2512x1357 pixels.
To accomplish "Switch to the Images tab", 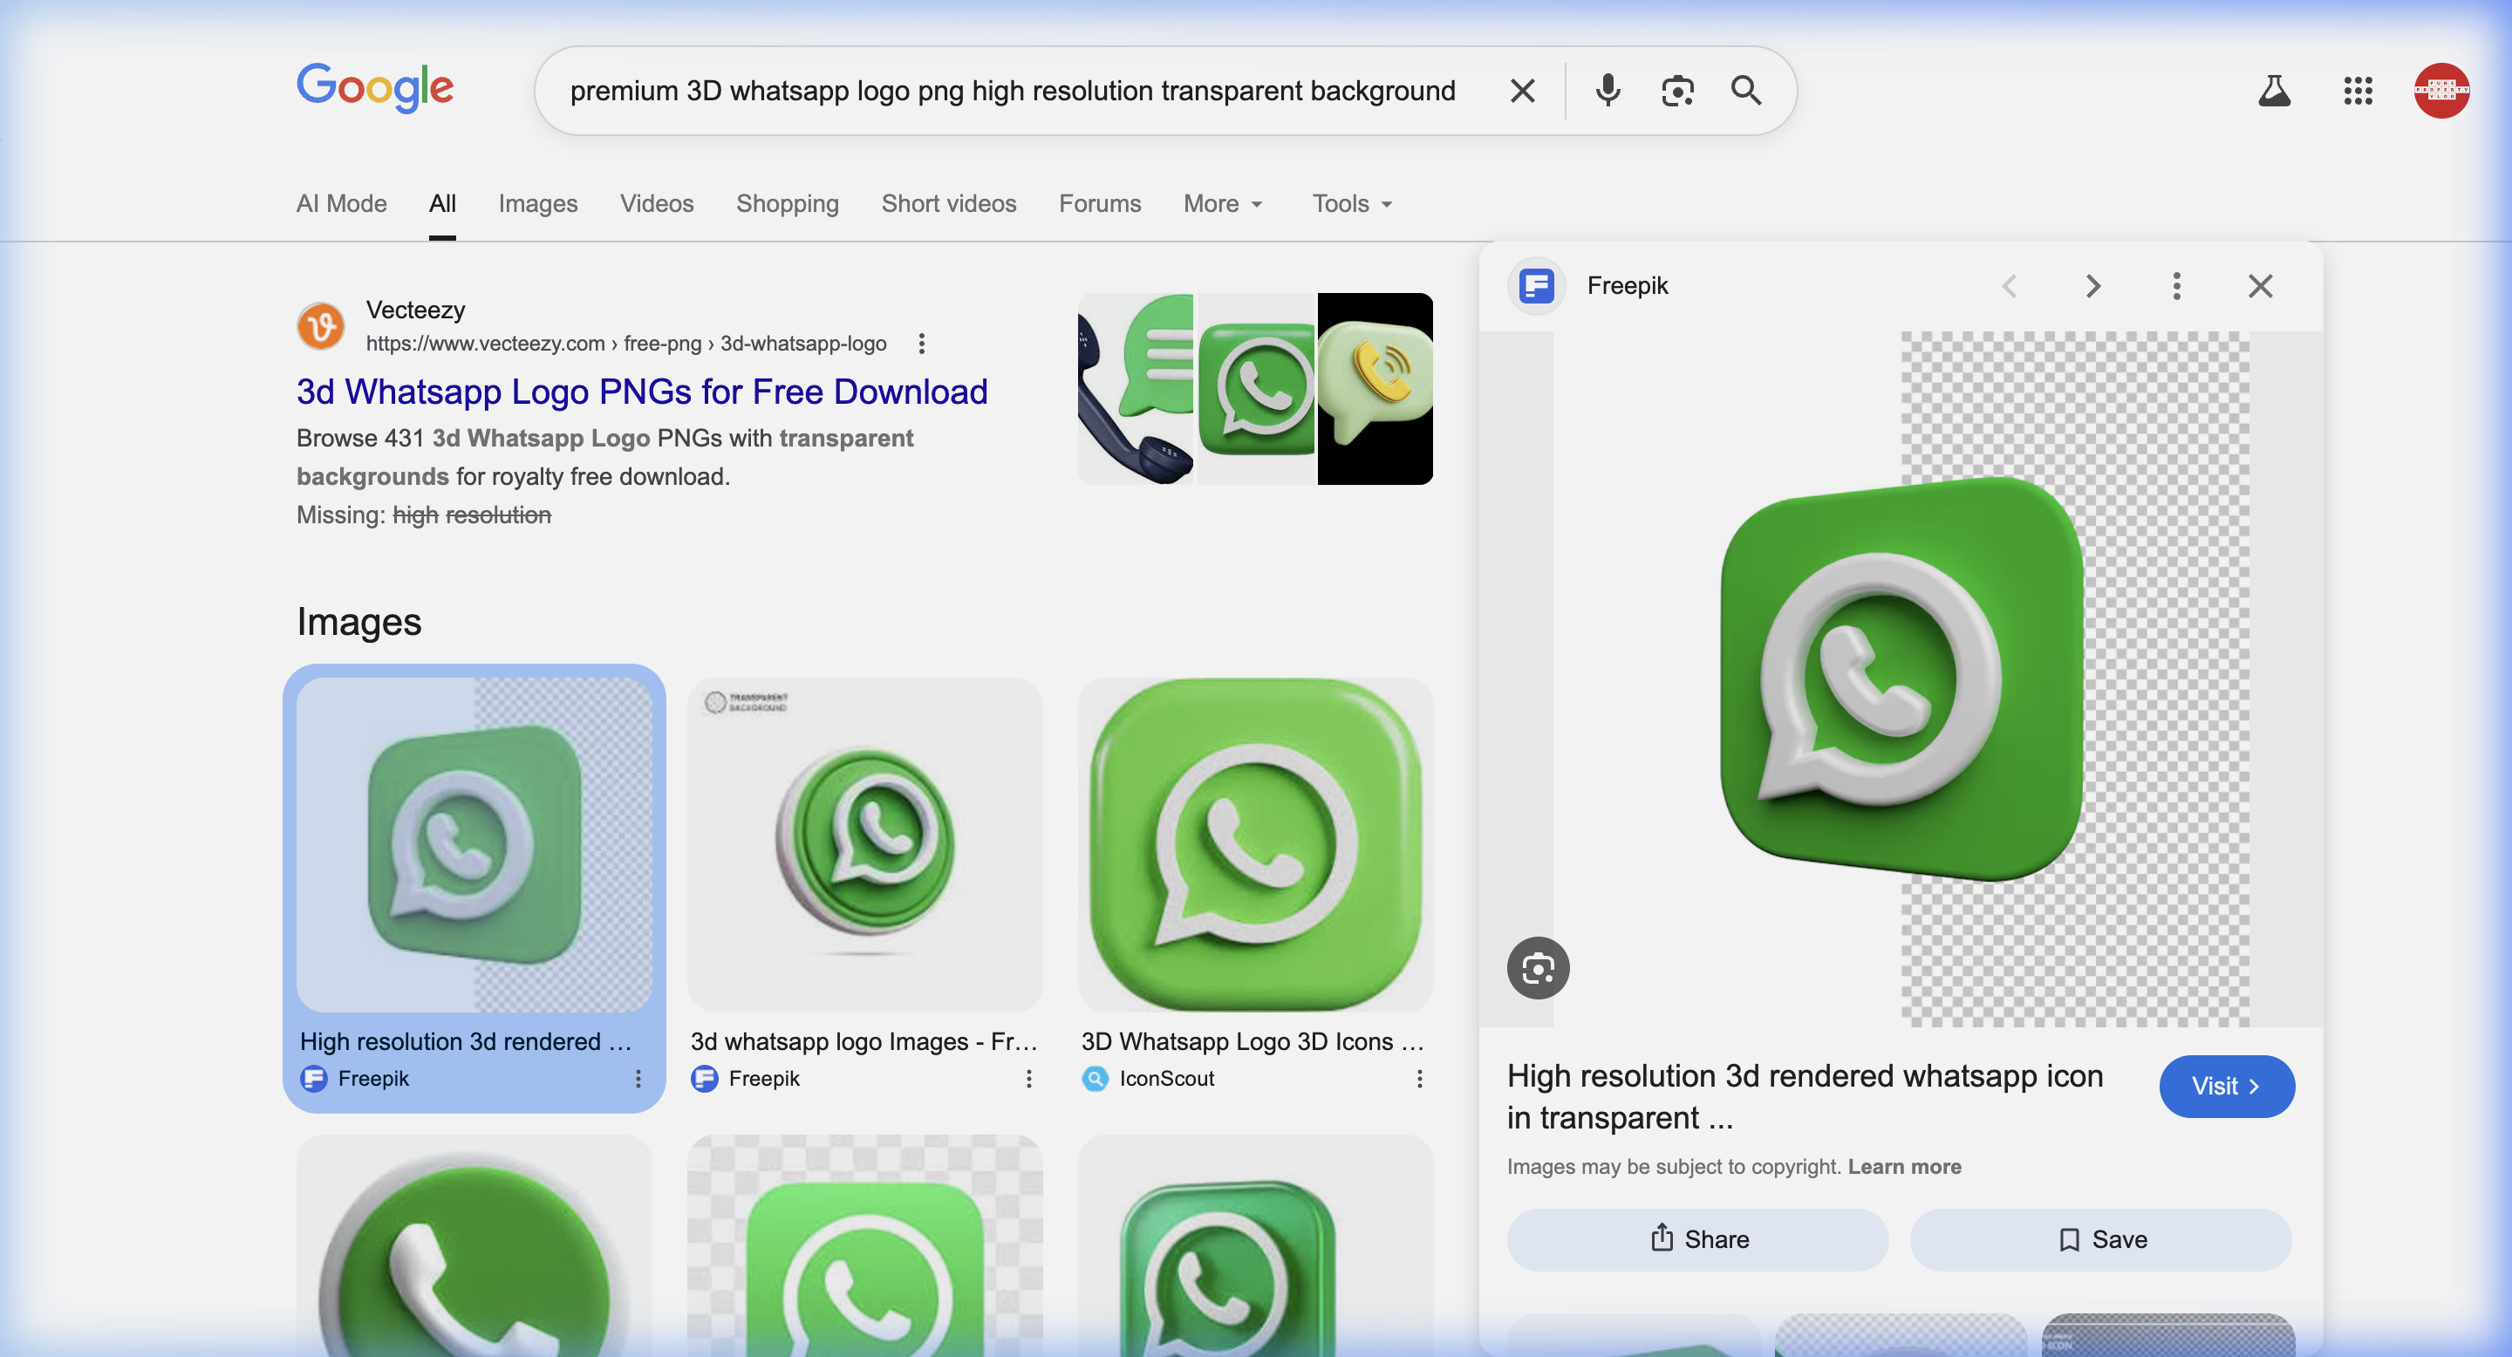I will pyautogui.click(x=538, y=203).
